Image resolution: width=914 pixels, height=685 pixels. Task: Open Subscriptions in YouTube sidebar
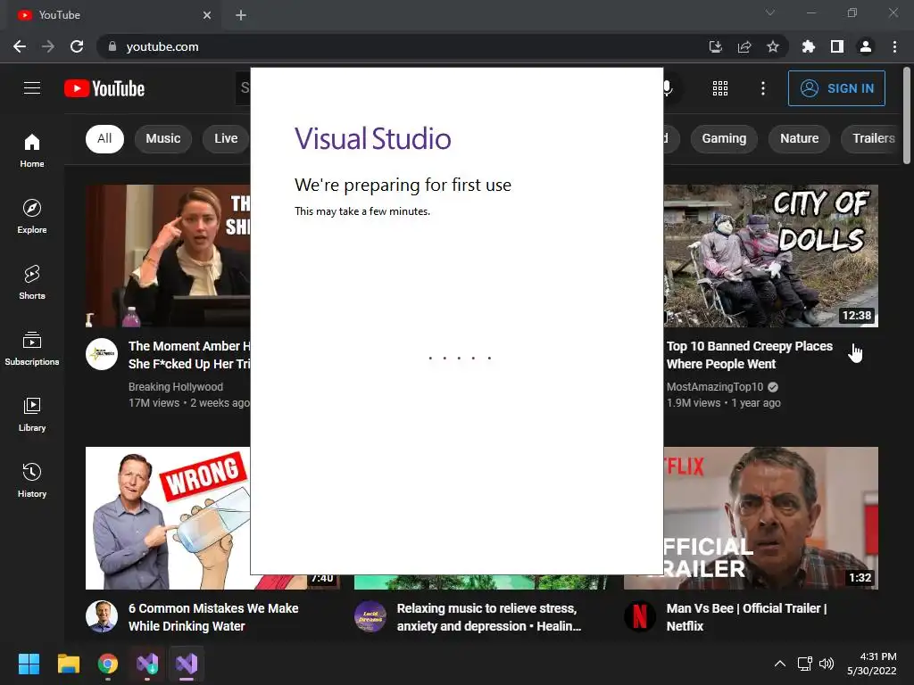pos(32,349)
